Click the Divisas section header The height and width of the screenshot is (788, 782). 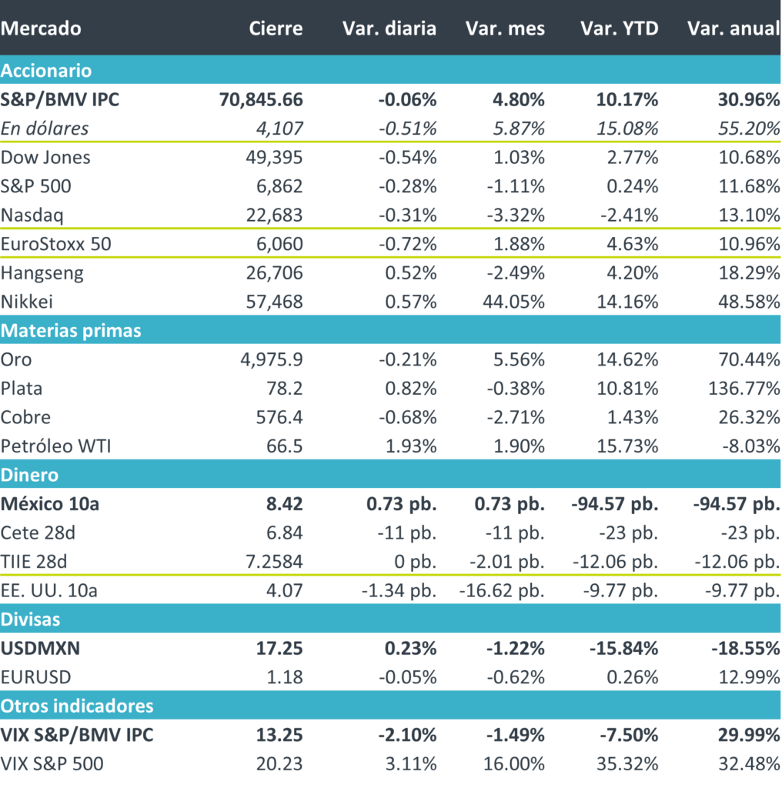[30, 619]
